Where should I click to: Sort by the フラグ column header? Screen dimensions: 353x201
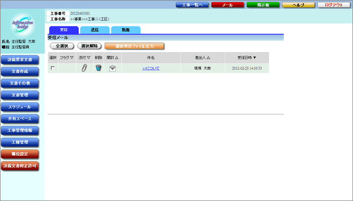pos(67,57)
